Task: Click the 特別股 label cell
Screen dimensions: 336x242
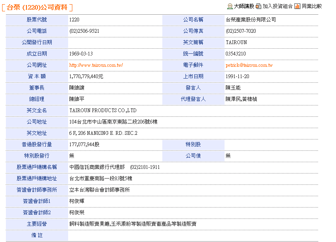Action: coord(193,145)
